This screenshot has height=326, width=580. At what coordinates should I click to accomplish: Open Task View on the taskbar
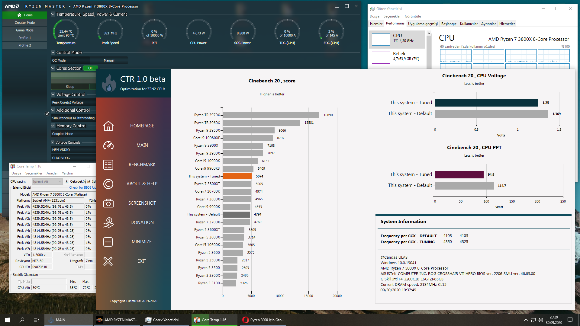pos(36,320)
